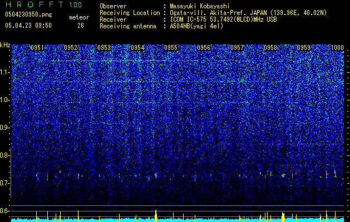Click the HROFFT program title
This screenshot has width=350, height=222.
point(34,4)
